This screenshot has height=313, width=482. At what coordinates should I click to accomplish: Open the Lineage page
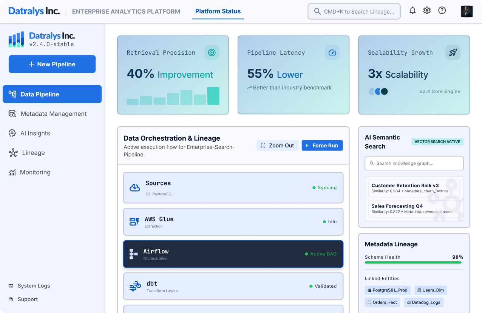pos(52,153)
